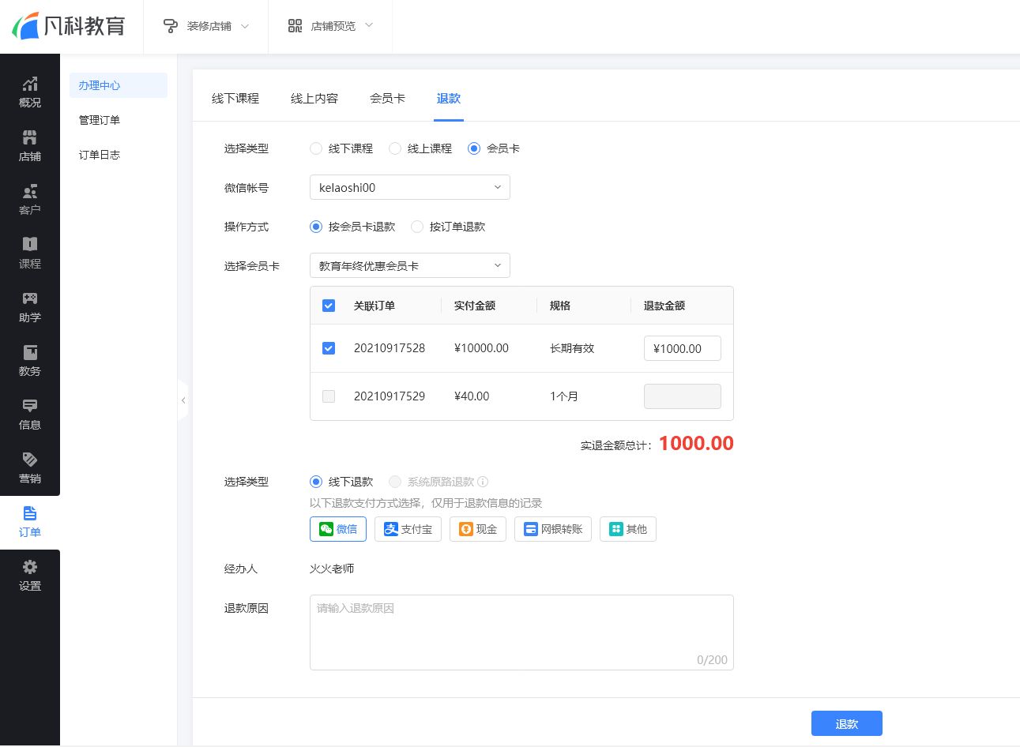Click the 关联订单 column header
This screenshot has height=747, width=1020.
pyautogui.click(x=375, y=306)
